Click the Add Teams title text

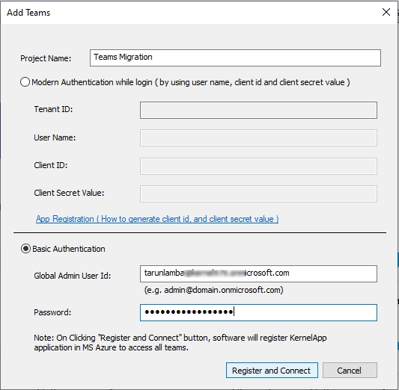point(28,13)
